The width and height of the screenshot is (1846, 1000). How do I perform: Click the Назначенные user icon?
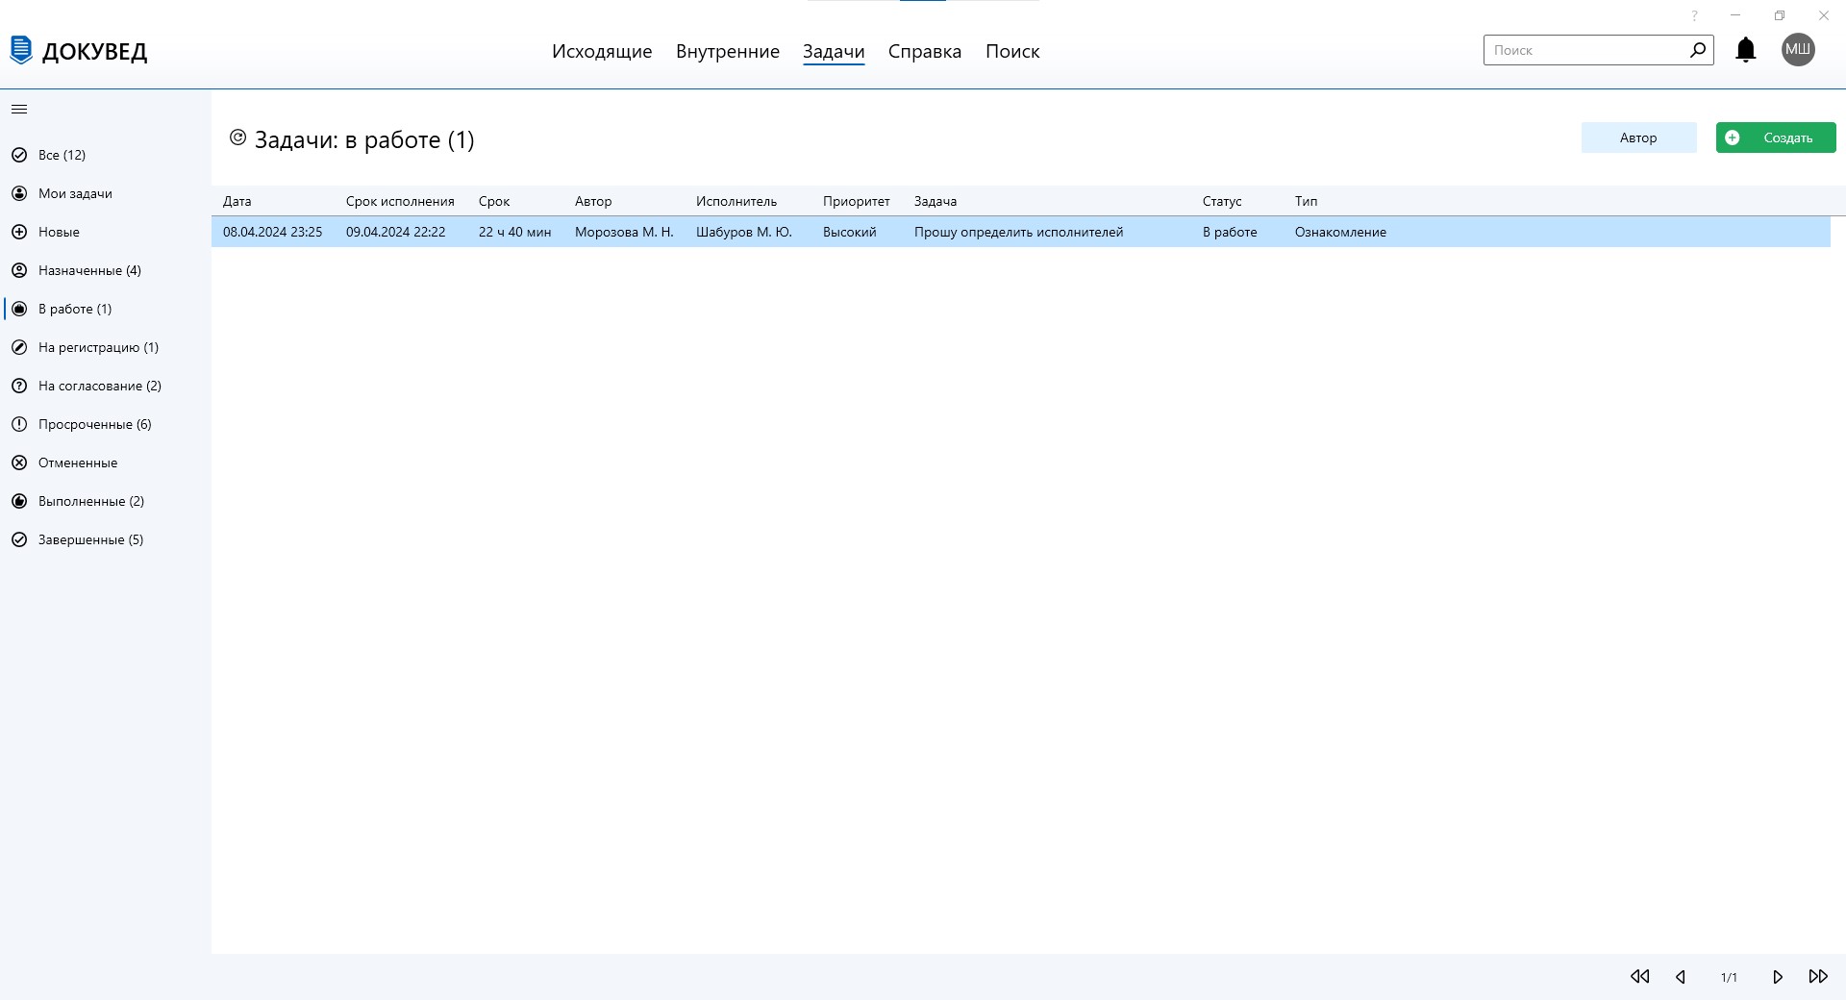click(x=19, y=270)
